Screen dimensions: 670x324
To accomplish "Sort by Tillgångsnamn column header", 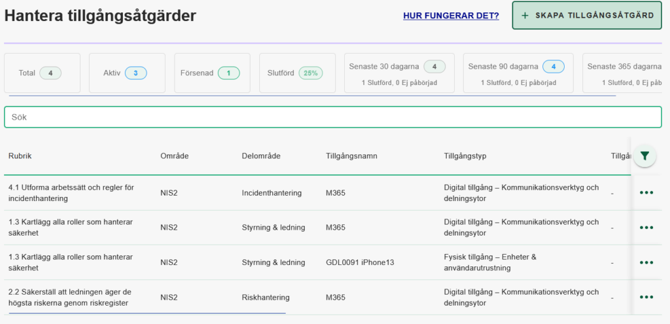I will click(351, 156).
